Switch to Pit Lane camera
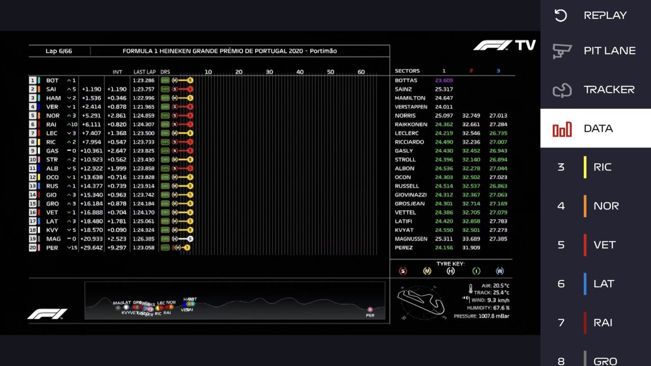This screenshot has height=366, width=651. 596,50
